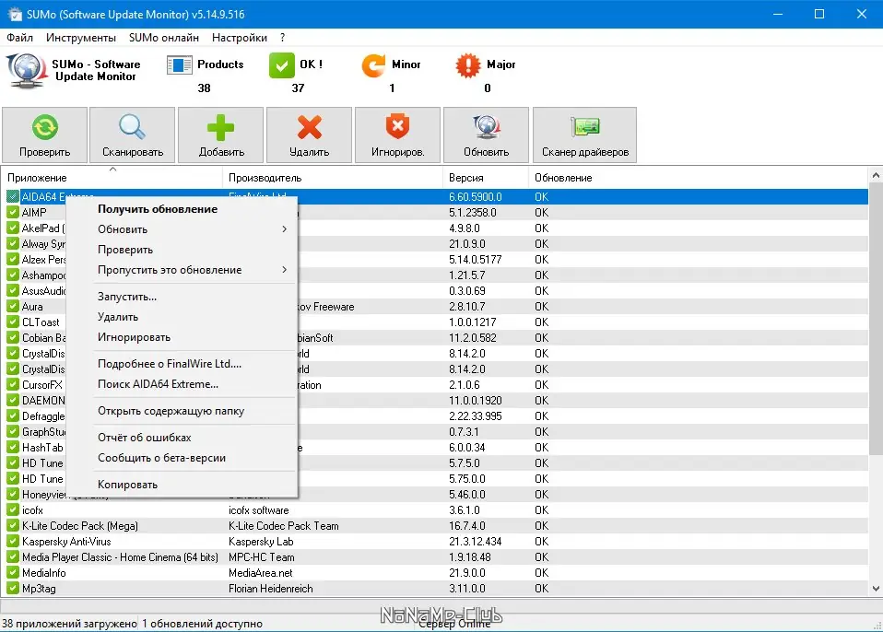Click the SUMo title bar app icon
The image size is (883, 632).
click(14, 14)
